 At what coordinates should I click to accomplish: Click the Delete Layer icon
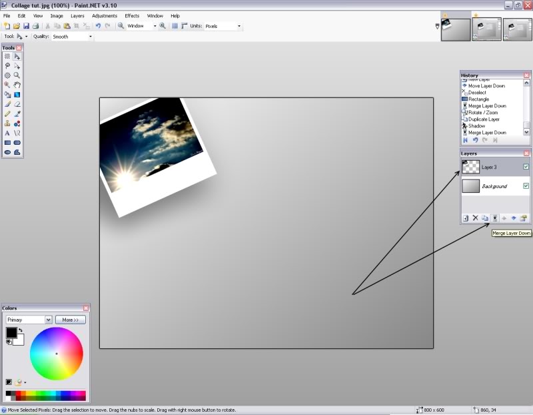(x=475, y=218)
